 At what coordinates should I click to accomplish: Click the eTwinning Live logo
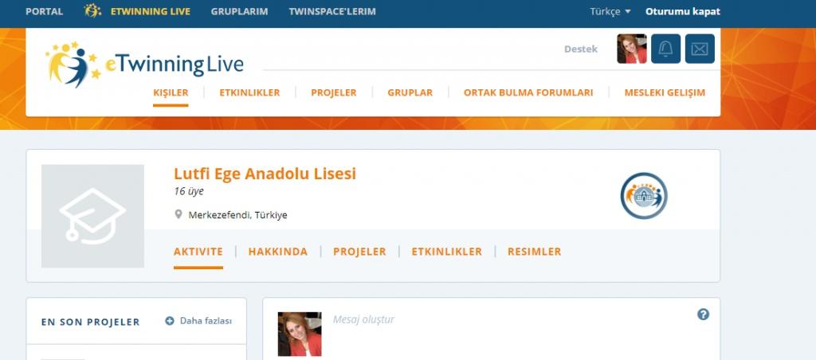(x=144, y=64)
